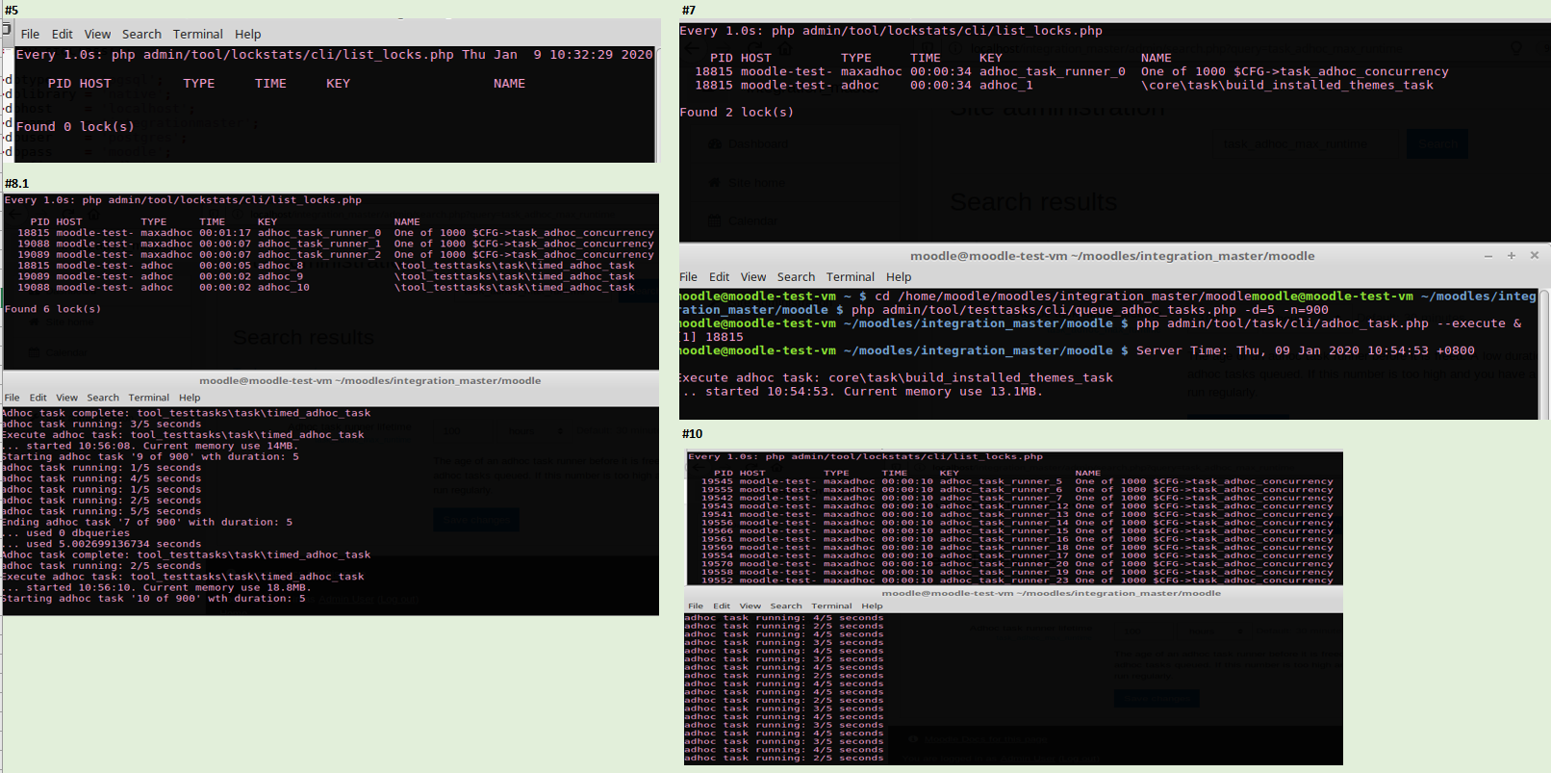Click key 'adhoc_9' in #8.1 lock list
This screenshot has width=1551, height=773.
280,276
